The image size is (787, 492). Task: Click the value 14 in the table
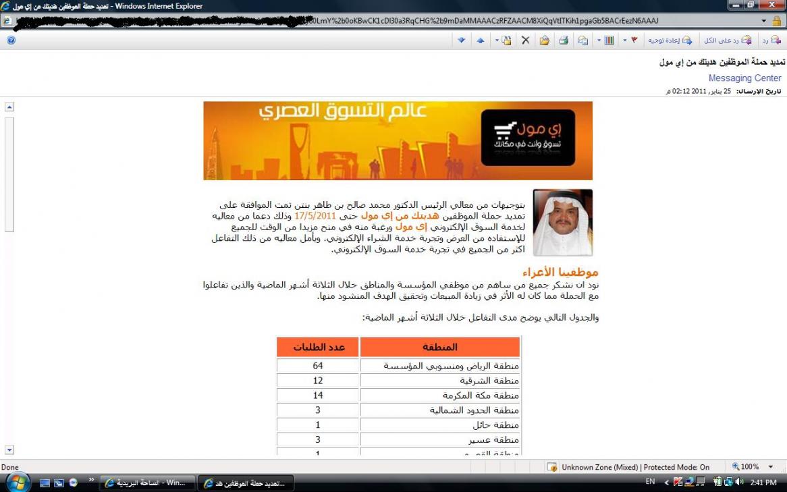click(318, 395)
